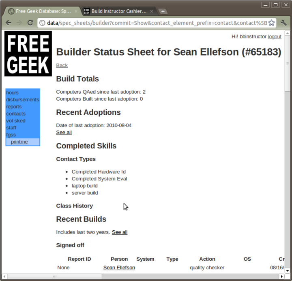Switch to Build Instructor Cashier tab
This screenshot has width=292, height=281.
[x=116, y=11]
